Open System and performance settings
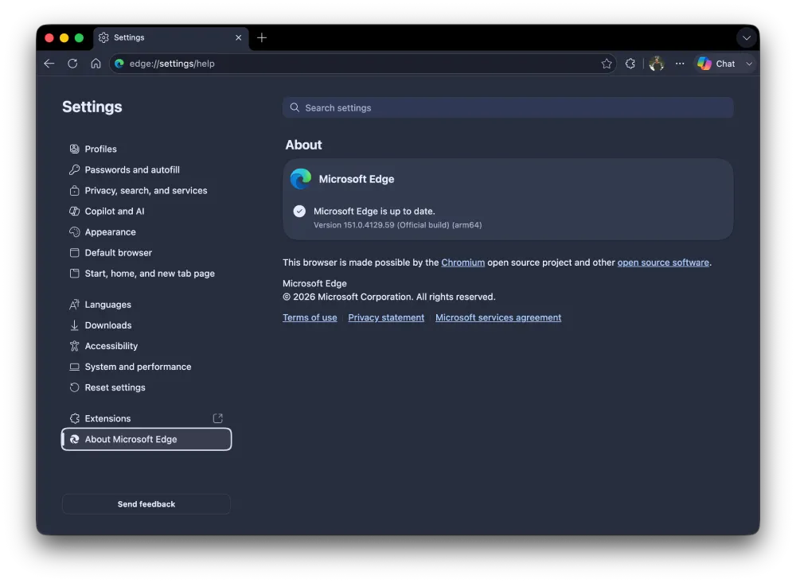Screen dimensions: 796x583 coord(146,367)
